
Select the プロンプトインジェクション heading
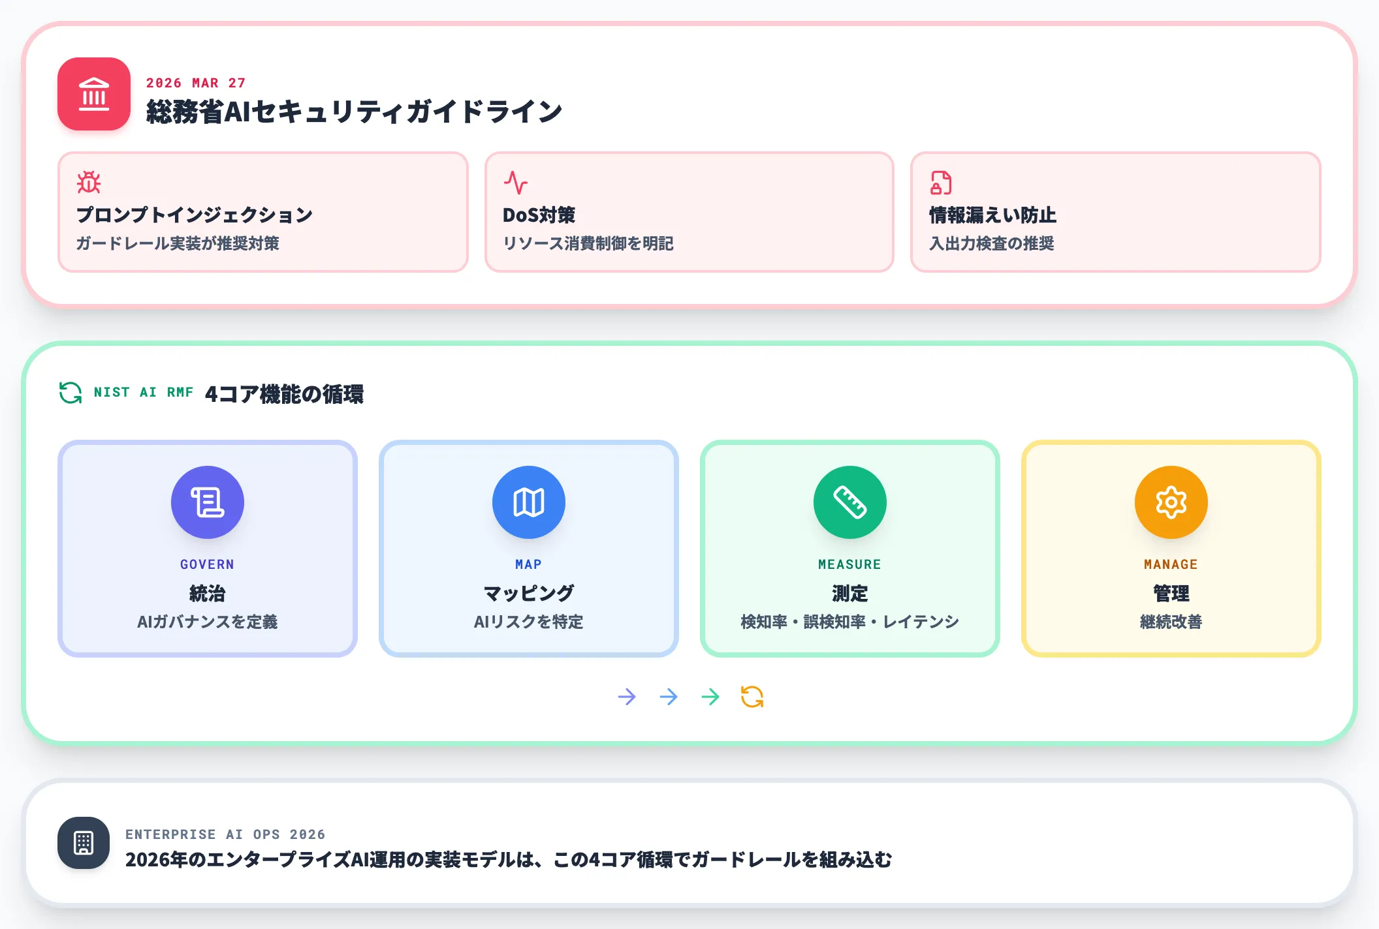(x=195, y=215)
